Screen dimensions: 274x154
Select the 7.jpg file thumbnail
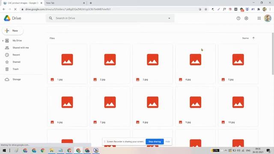[110, 102]
